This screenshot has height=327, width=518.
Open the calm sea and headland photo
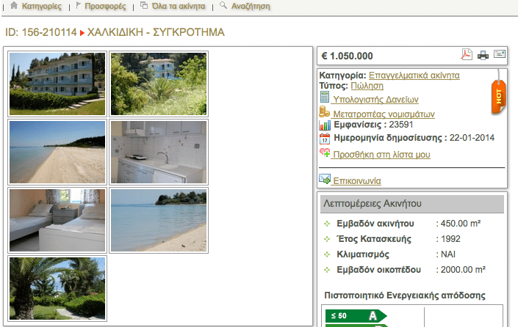(159, 221)
